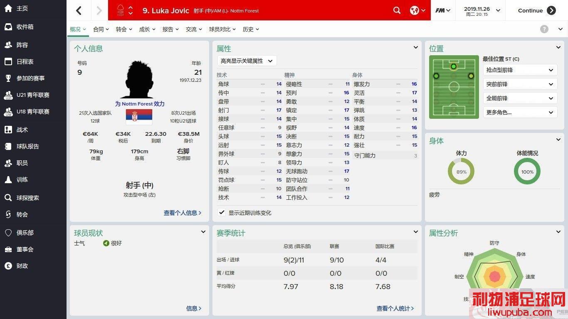Click the striker position dot on pitch
This screenshot has height=319, width=568.
coord(454,66)
